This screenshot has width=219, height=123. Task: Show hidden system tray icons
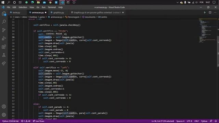177,2
